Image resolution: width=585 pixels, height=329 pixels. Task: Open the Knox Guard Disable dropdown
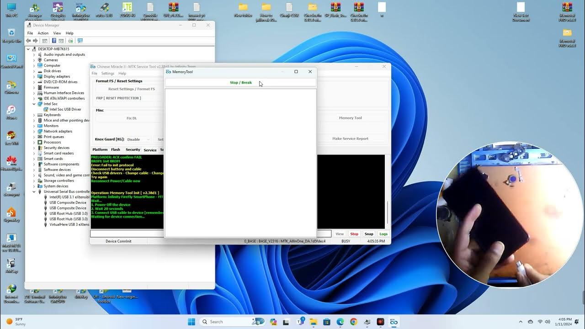pyautogui.click(x=138, y=139)
